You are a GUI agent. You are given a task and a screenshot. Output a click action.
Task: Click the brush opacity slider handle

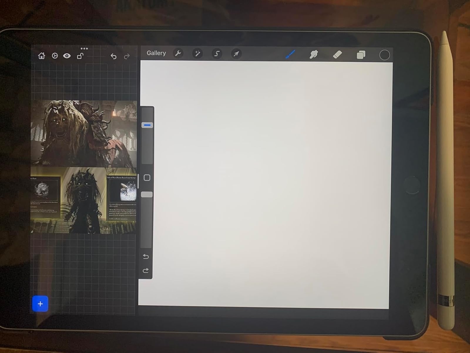tap(147, 194)
